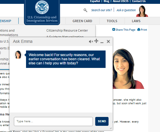Click the Share This Page plus icon
The height and width of the screenshot is (132, 160).
pyautogui.click(x=114, y=30)
